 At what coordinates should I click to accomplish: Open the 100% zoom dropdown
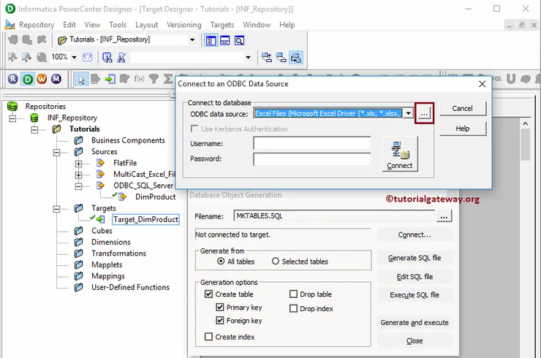tap(74, 57)
